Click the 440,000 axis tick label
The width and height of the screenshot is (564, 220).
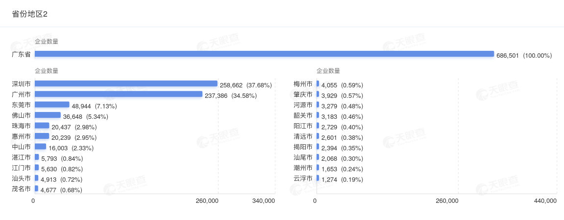(x=544, y=201)
